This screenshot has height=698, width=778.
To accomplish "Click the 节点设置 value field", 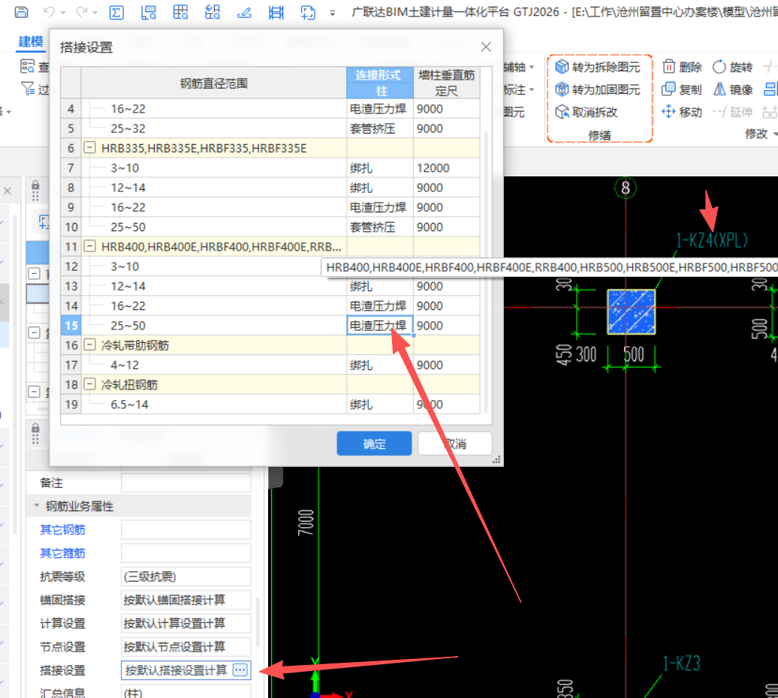I will click(x=185, y=646).
